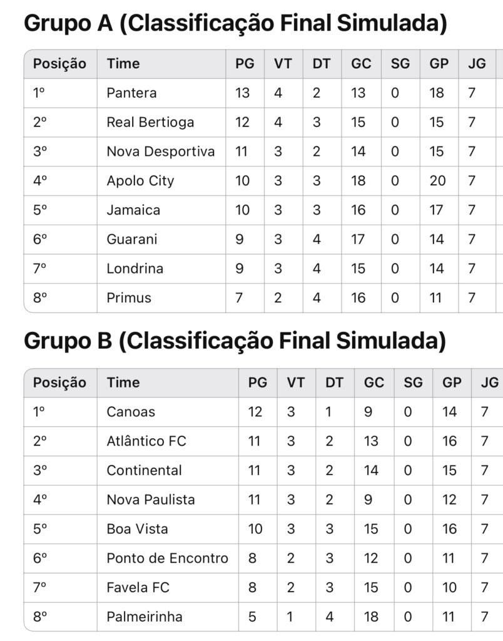Click the Apolo City team name
The image size is (503, 641).
click(140, 181)
